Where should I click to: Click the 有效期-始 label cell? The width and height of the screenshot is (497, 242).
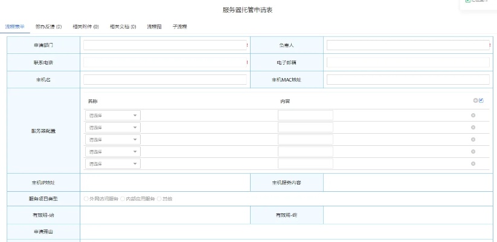pos(43,215)
